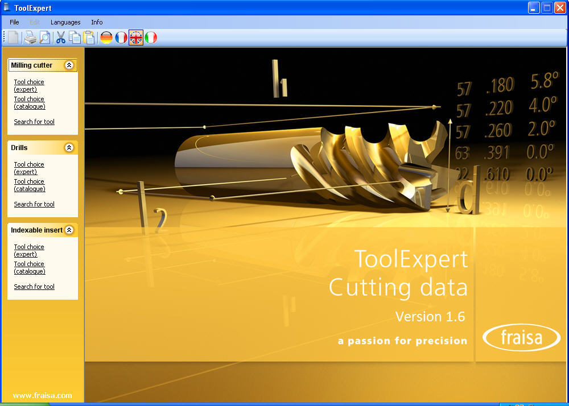Click the fraisa logo on the splash image
Screen dimensions: 569x406
pyautogui.click(x=521, y=337)
